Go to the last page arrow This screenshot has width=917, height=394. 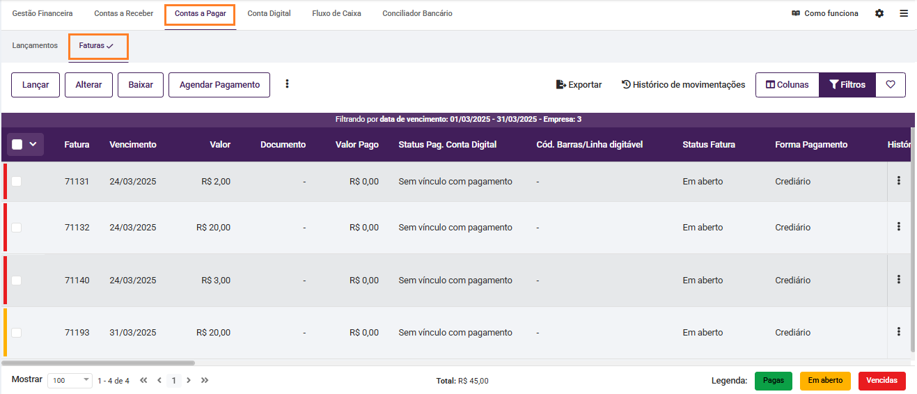(x=205, y=380)
